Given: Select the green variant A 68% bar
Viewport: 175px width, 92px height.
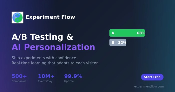Looking at the screenshot, I should tap(127, 33).
